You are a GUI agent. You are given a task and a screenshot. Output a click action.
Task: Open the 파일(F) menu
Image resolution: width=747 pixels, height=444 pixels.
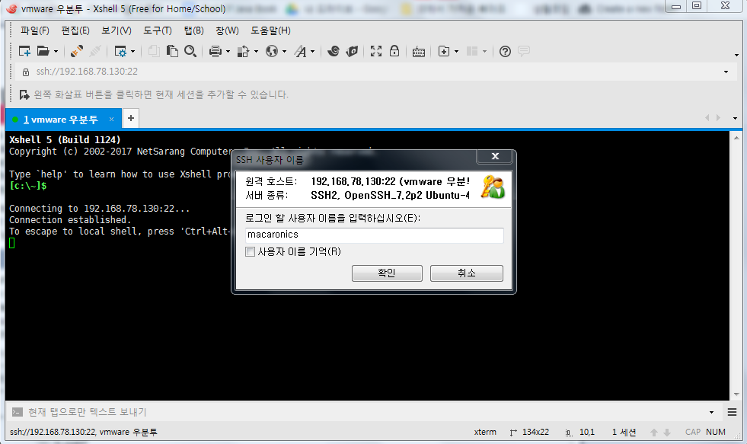(x=35, y=30)
